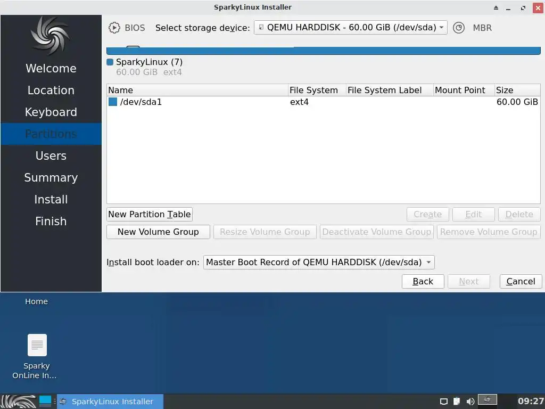Click the Mount Point column header
The width and height of the screenshot is (545, 409).
point(464,91)
